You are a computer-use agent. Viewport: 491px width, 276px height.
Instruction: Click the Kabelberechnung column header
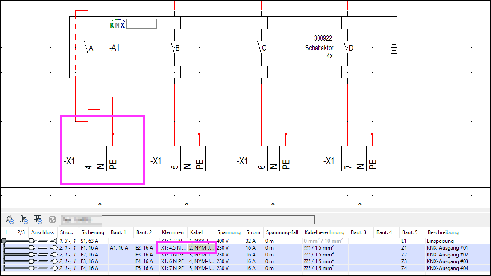click(x=324, y=232)
